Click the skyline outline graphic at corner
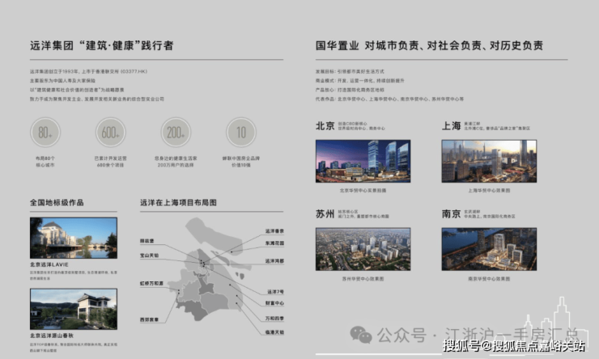 click(554, 324)
